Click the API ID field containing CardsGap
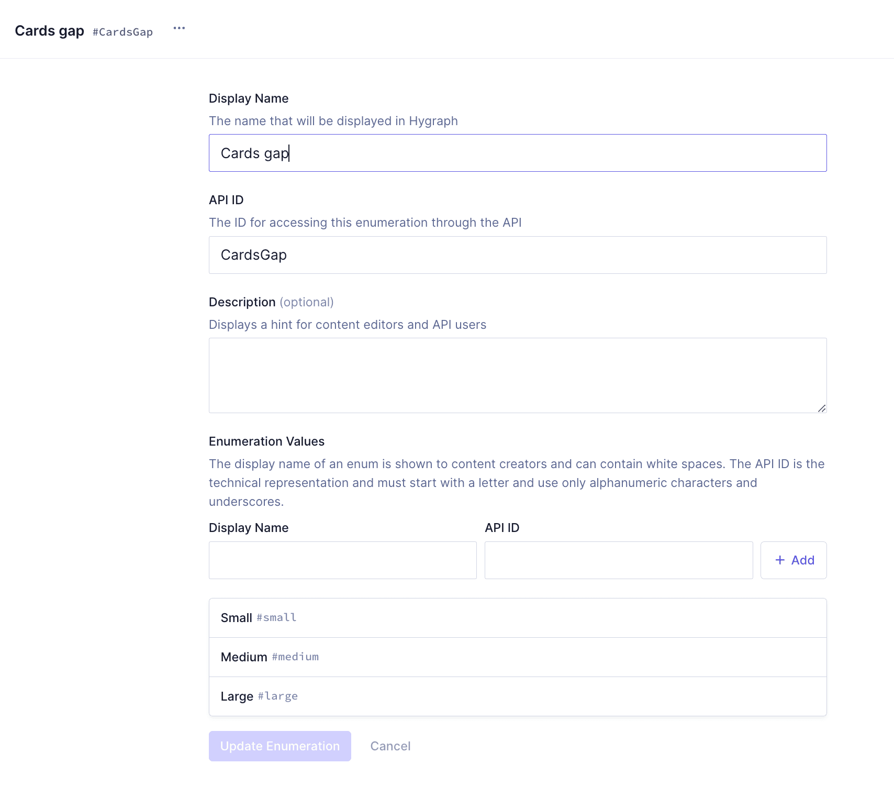The width and height of the screenshot is (894, 798). [x=517, y=255]
